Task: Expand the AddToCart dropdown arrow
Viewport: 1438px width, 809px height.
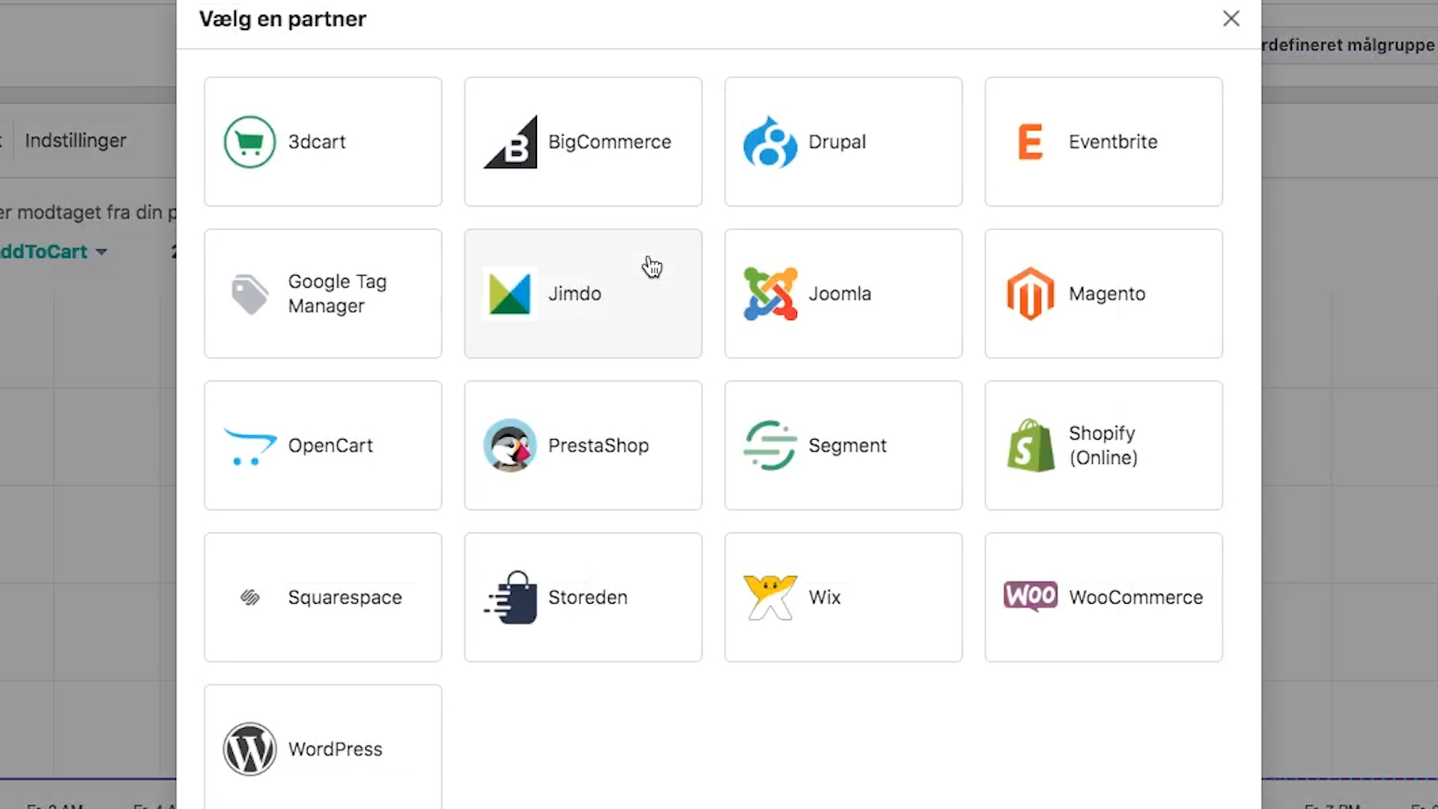Action: pos(102,252)
